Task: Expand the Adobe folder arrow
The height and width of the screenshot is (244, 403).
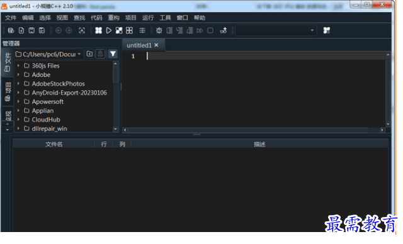Action: pos(18,75)
